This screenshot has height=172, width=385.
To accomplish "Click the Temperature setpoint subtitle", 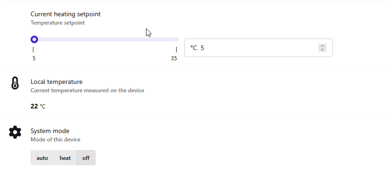I will pos(58,23).
